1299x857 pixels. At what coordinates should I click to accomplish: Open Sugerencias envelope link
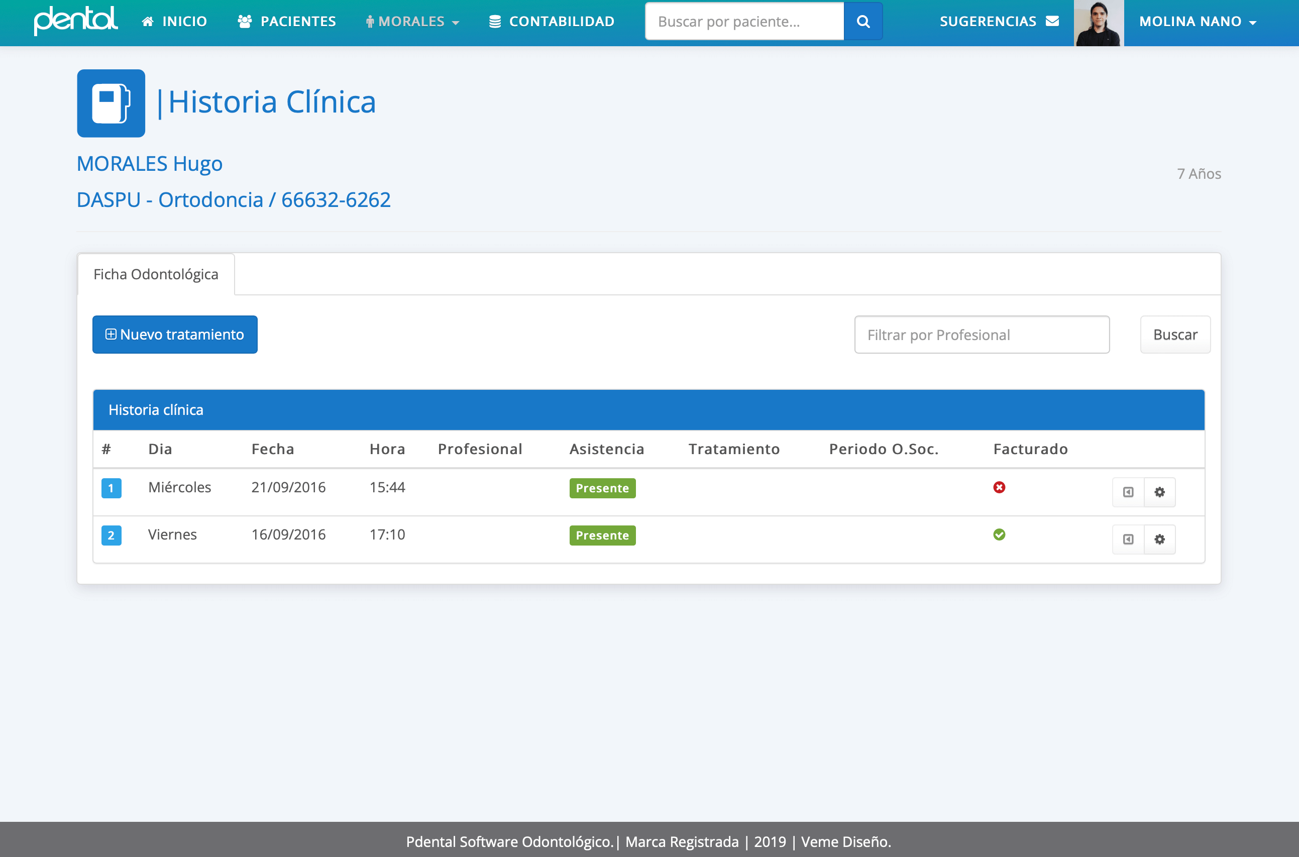pos(999,21)
